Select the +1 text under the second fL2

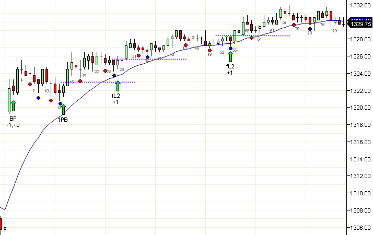pos(229,73)
